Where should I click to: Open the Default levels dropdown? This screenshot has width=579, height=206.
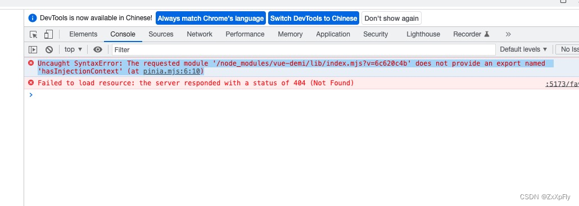pyautogui.click(x=523, y=49)
